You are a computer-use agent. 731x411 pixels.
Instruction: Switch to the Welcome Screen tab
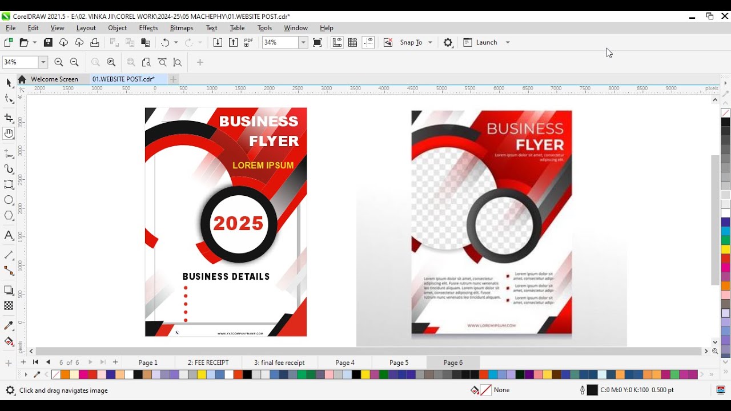pyautogui.click(x=54, y=79)
